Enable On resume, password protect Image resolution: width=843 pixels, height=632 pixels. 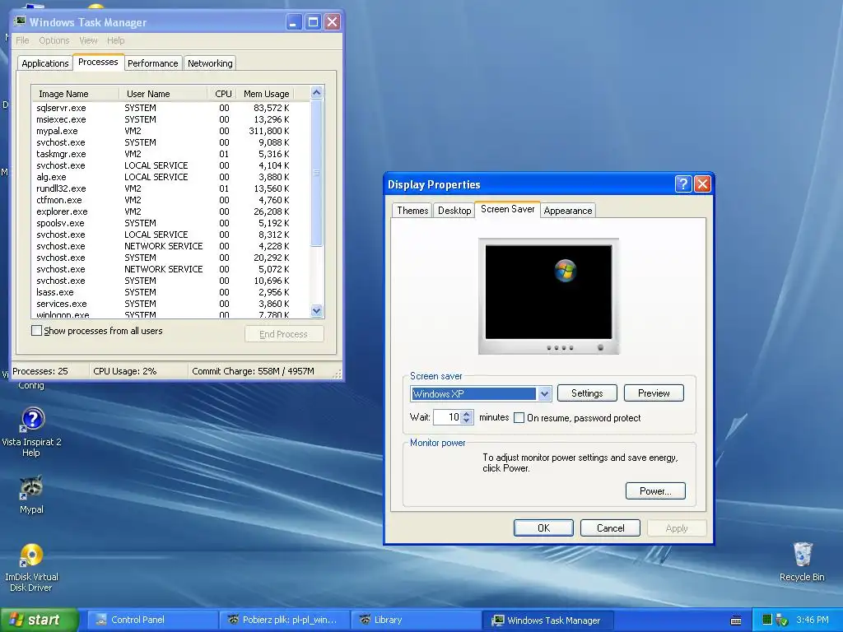point(519,417)
